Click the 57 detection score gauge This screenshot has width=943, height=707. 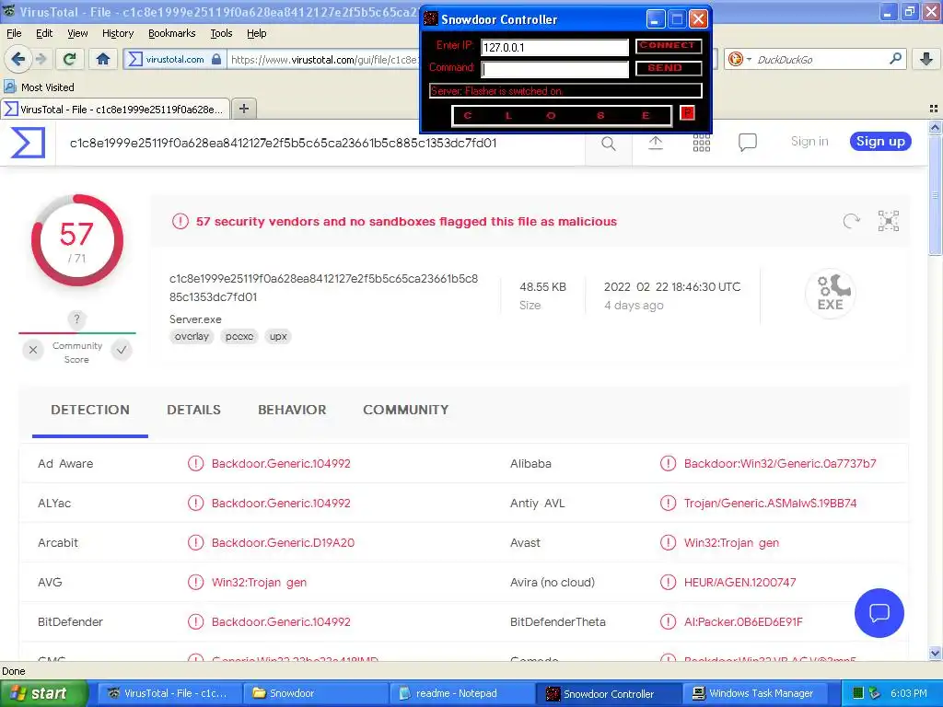(77, 240)
